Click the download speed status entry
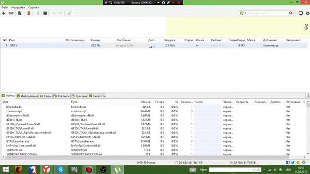This screenshot has height=174, width=310. tap(189, 162)
